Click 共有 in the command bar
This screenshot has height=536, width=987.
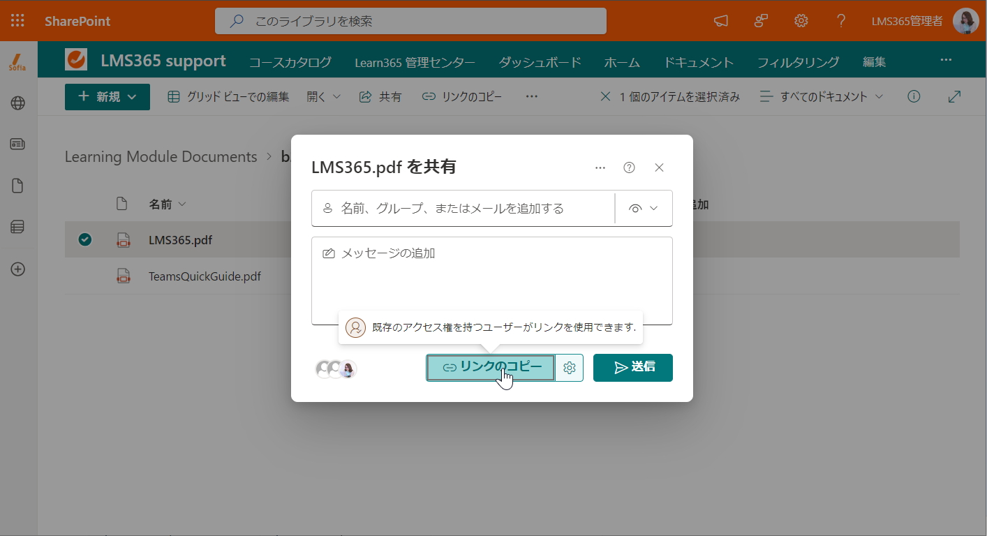point(380,97)
